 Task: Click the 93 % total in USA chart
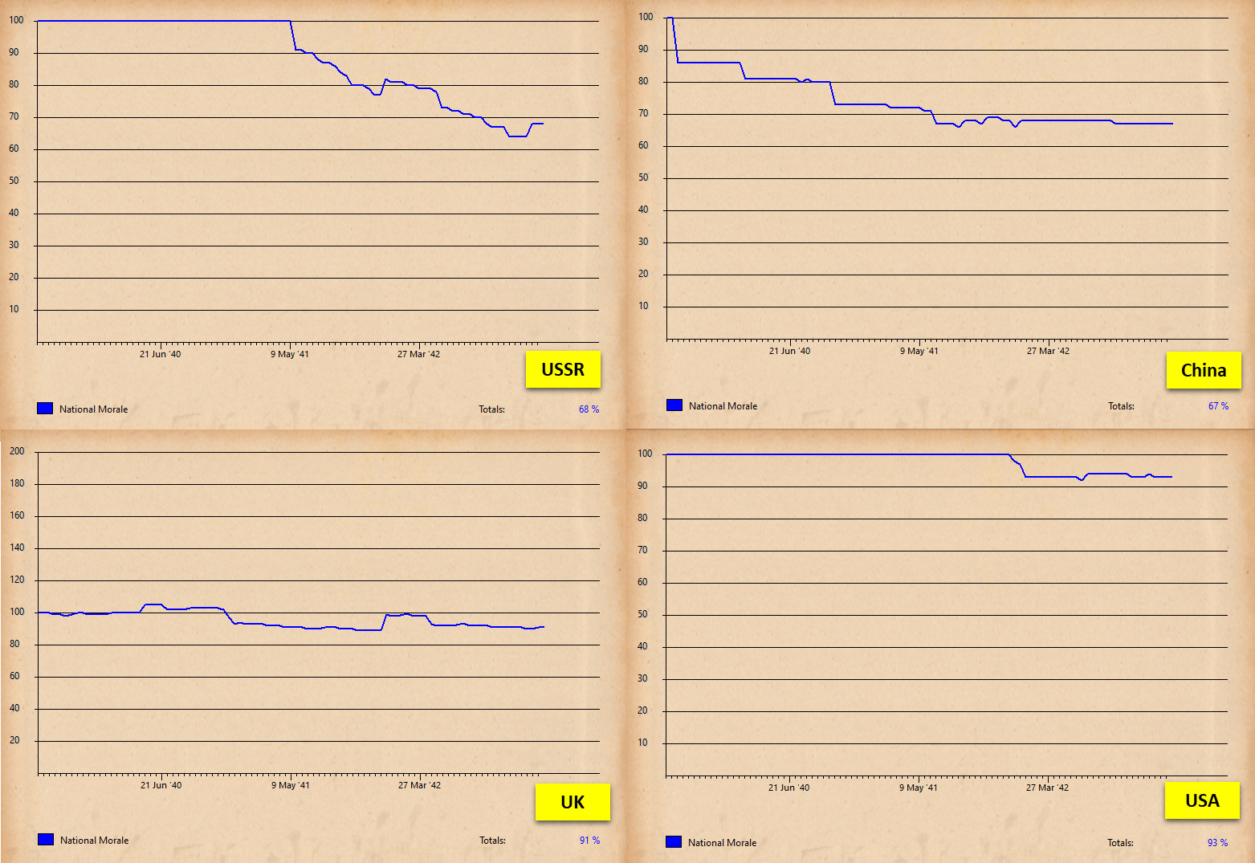pos(1217,843)
